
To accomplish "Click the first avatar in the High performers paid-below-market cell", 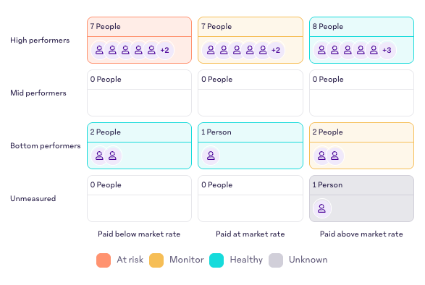I will click(x=99, y=50).
